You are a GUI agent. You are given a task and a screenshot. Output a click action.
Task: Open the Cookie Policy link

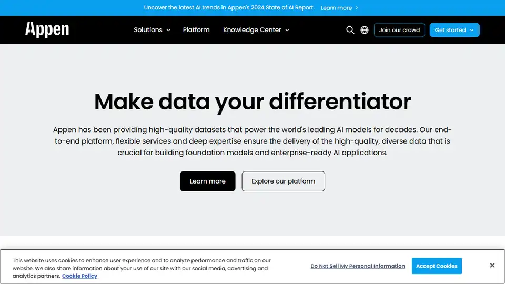[79, 276]
